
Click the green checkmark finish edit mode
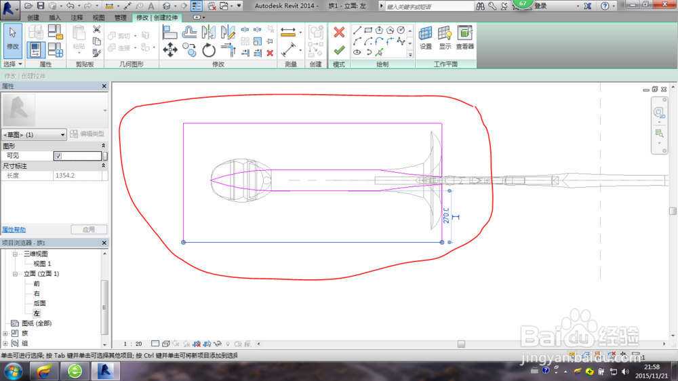click(339, 51)
